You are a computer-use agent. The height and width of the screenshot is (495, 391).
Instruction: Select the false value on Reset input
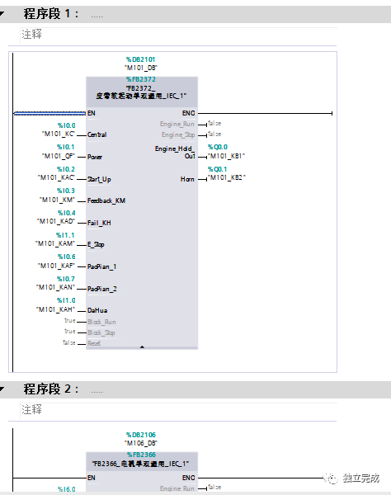point(68,342)
